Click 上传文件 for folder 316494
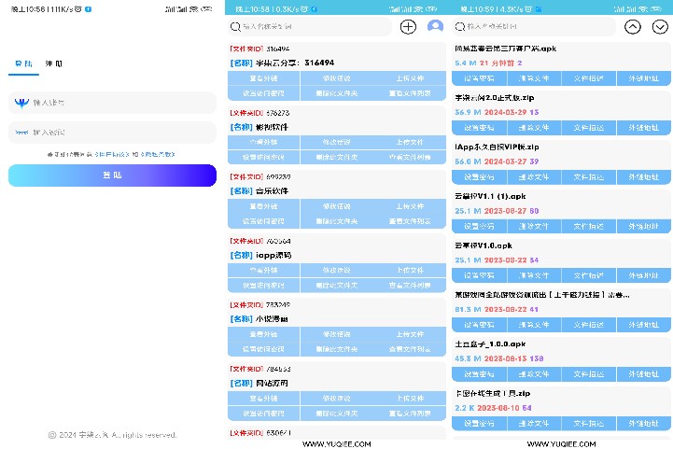673x449 pixels. pos(408,79)
